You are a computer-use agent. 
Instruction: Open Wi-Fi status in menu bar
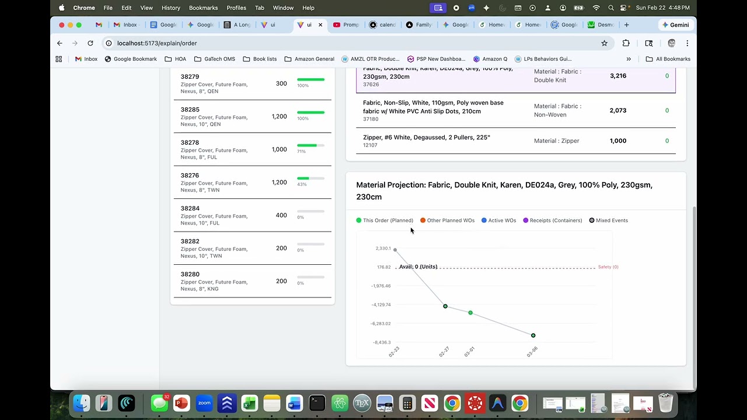click(596, 8)
